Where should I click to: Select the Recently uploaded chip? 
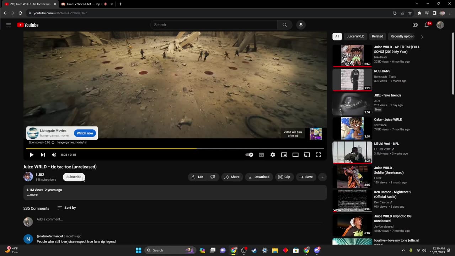coord(402,36)
